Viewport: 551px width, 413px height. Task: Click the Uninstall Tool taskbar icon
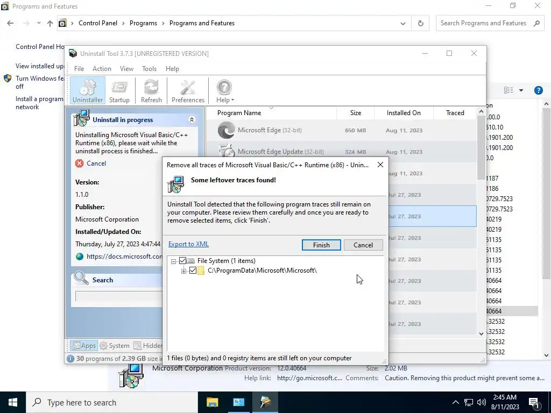tap(265, 402)
